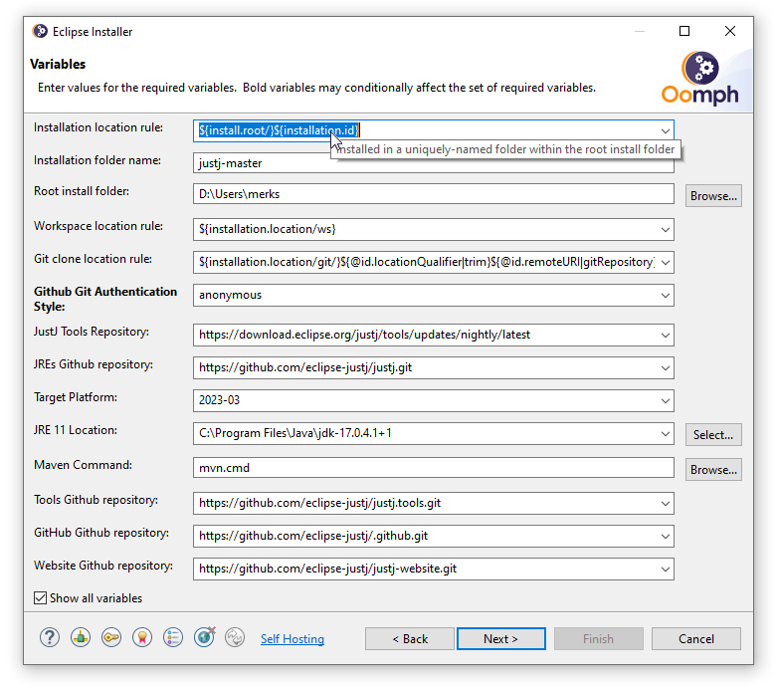The image size is (777, 688).
Task: Click the globe with red X icon
Action: 205,638
